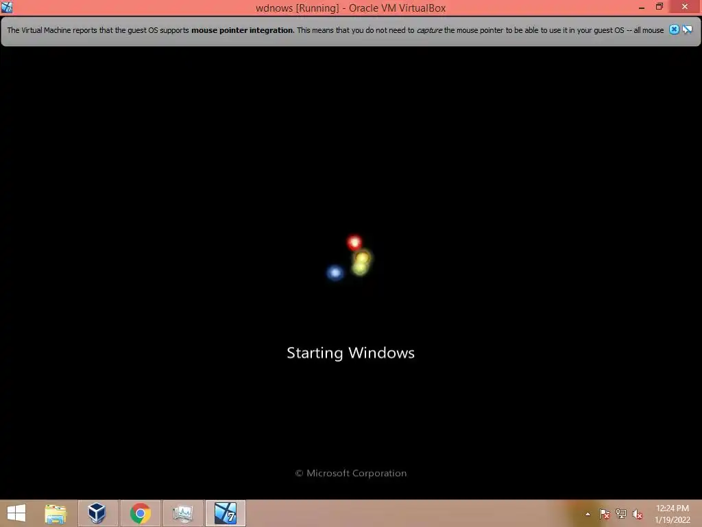Open the performance monitor taskbar app
Image resolution: width=702 pixels, height=527 pixels.
(183, 513)
